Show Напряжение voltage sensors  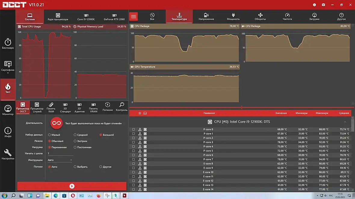click(x=206, y=16)
